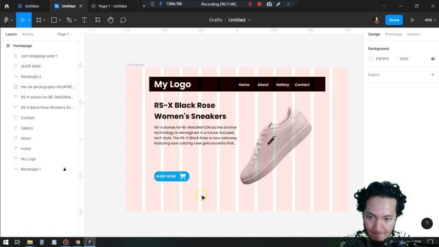Viewport: 439px width, 247px height.
Task: Switch to the Design tab
Action: tap(374, 34)
